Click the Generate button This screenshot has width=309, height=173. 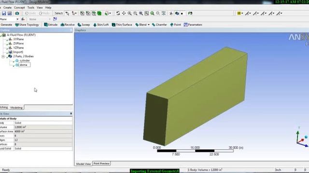[6, 25]
